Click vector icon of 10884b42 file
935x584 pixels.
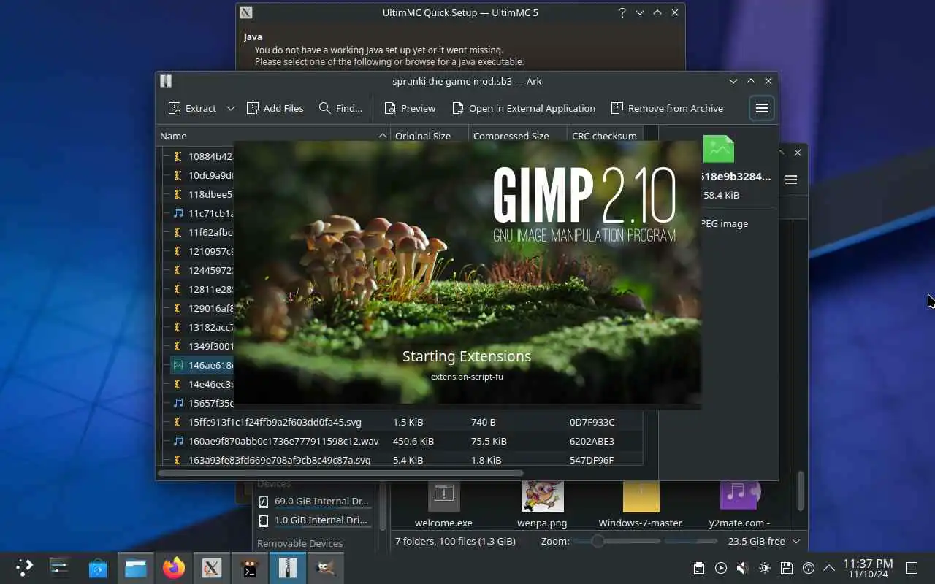click(x=178, y=156)
